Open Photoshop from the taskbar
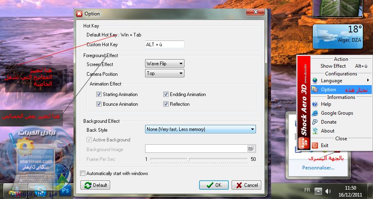 (x=65, y=190)
